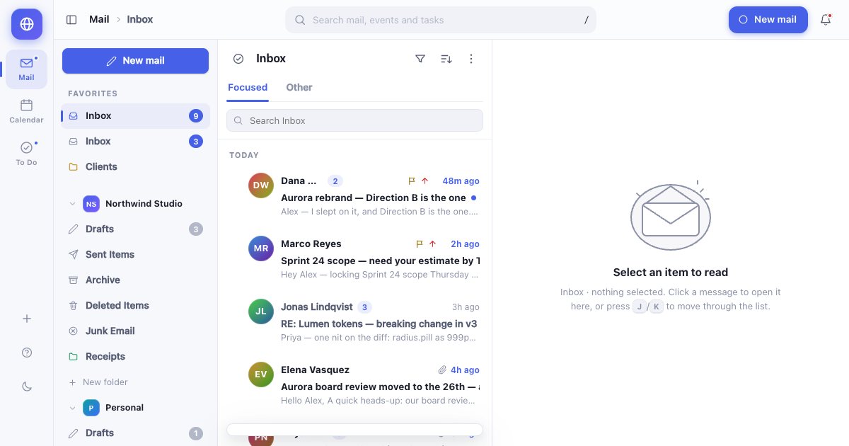Open the three-dot more options menu
The image size is (849, 446).
(471, 59)
